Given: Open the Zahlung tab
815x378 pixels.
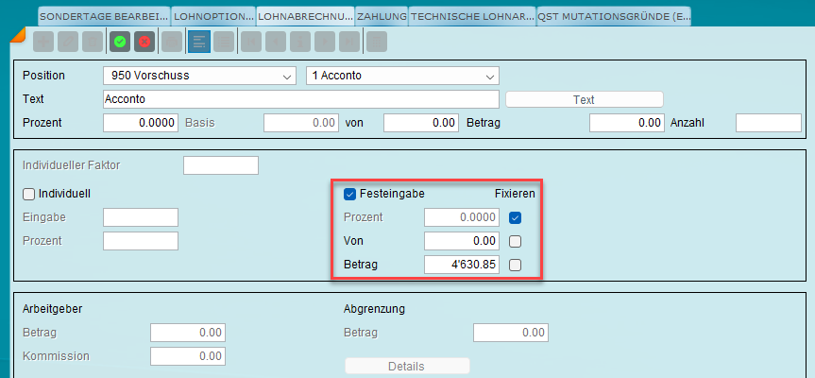Looking at the screenshot, I should (382, 16).
